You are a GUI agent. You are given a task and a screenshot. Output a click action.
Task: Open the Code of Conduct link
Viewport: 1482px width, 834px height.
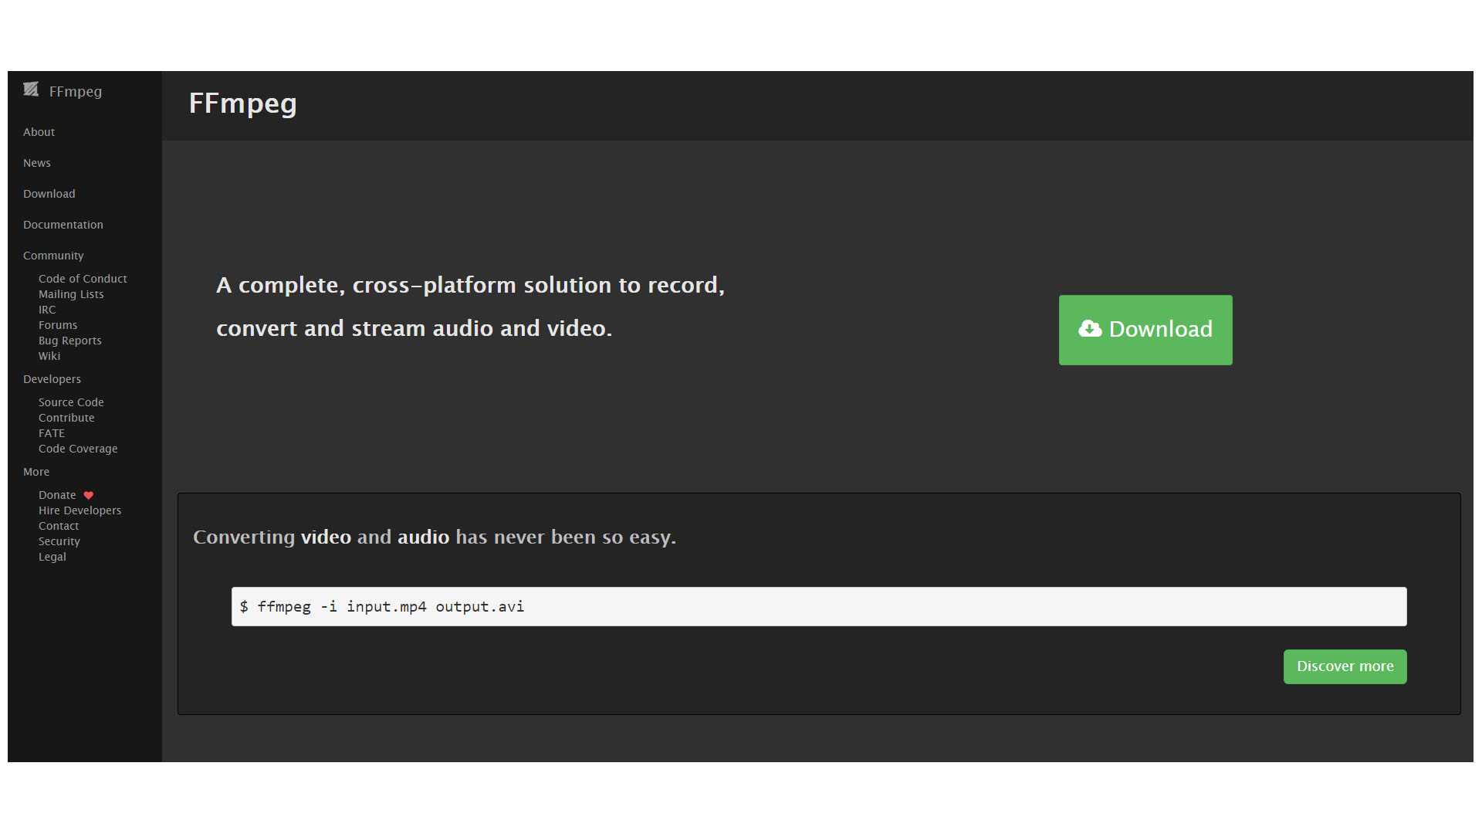(83, 279)
